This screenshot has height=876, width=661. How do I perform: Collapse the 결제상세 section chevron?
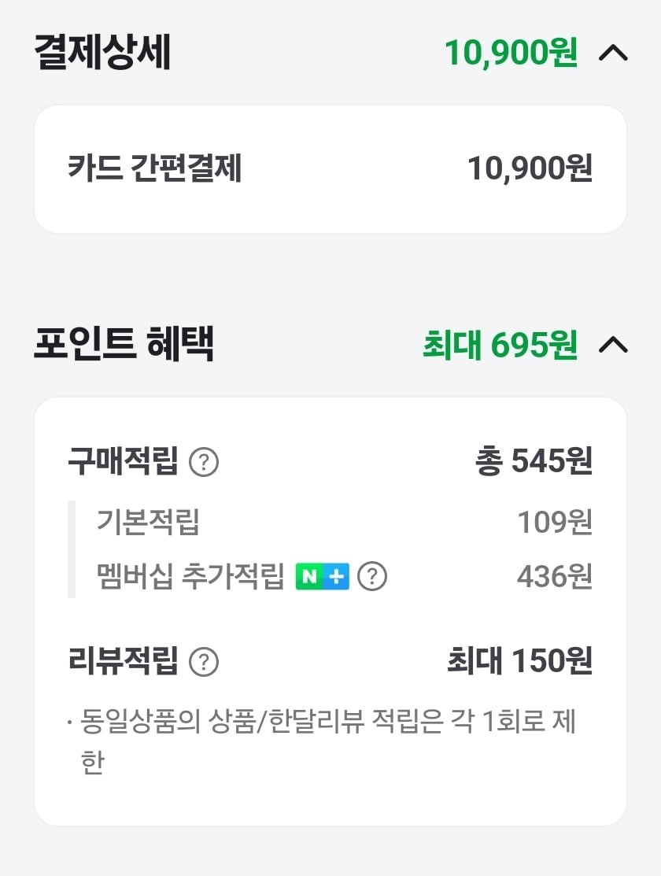click(613, 53)
